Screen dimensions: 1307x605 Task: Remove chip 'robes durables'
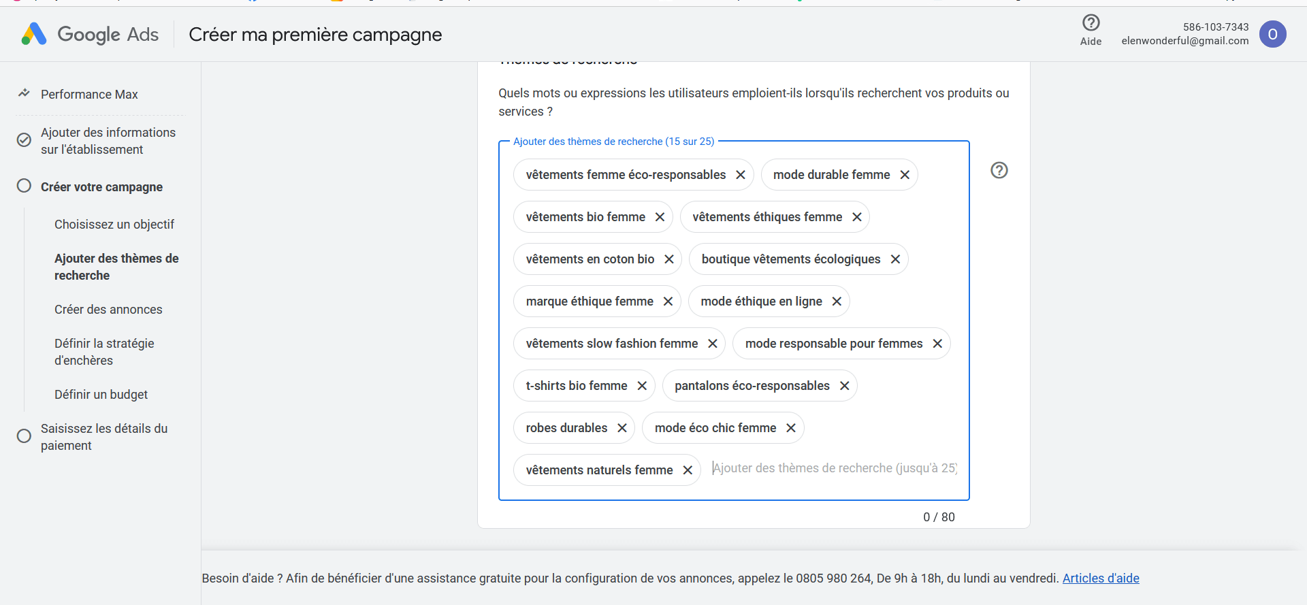pyautogui.click(x=622, y=428)
